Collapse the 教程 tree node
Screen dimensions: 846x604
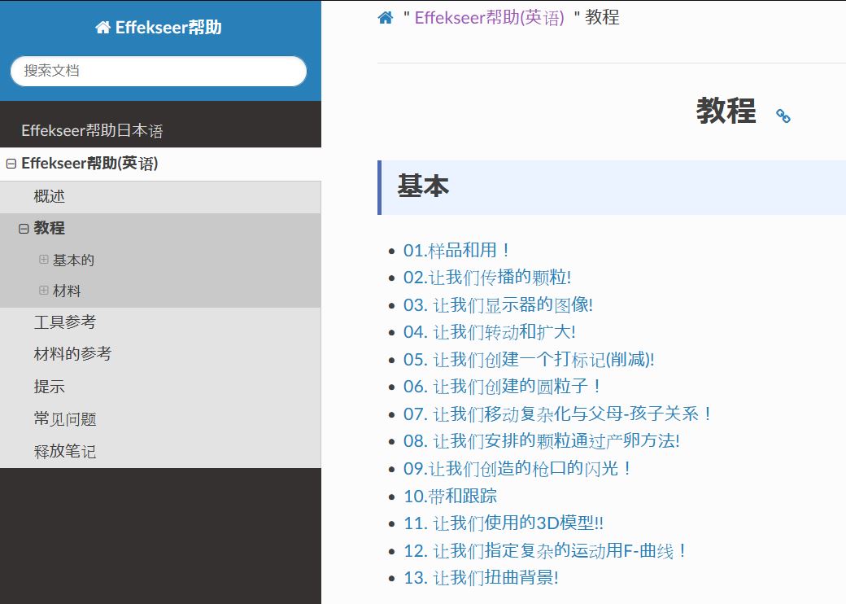pyautogui.click(x=24, y=229)
